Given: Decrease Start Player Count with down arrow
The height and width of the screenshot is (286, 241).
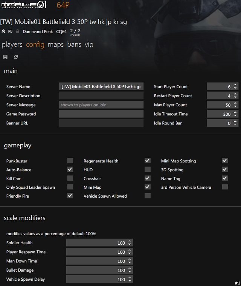Looking at the screenshot, I should [x=235, y=88].
